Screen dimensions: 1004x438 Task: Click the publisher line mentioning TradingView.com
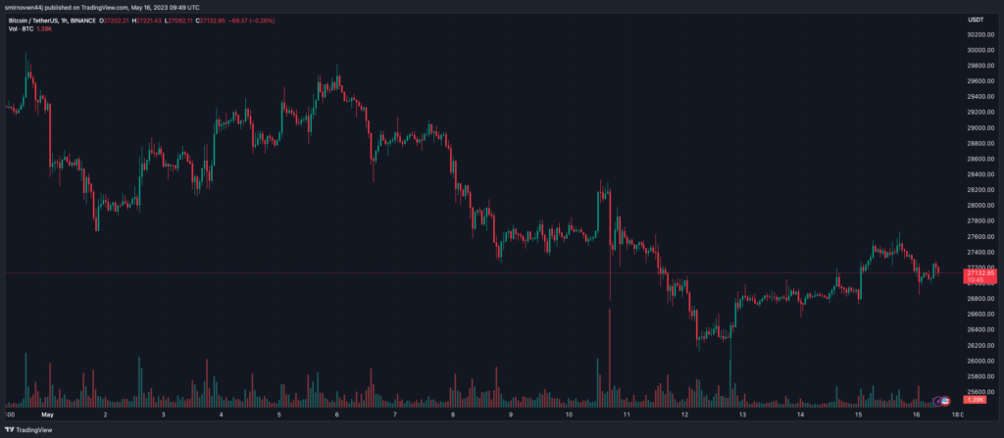pos(78,6)
